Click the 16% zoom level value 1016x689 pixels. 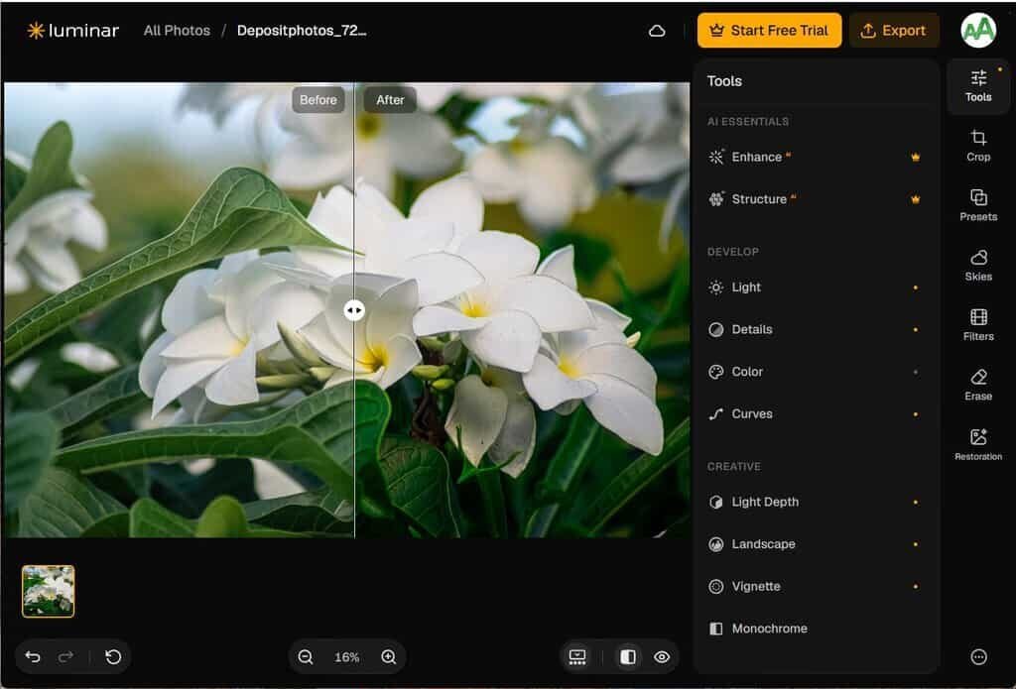pos(346,657)
